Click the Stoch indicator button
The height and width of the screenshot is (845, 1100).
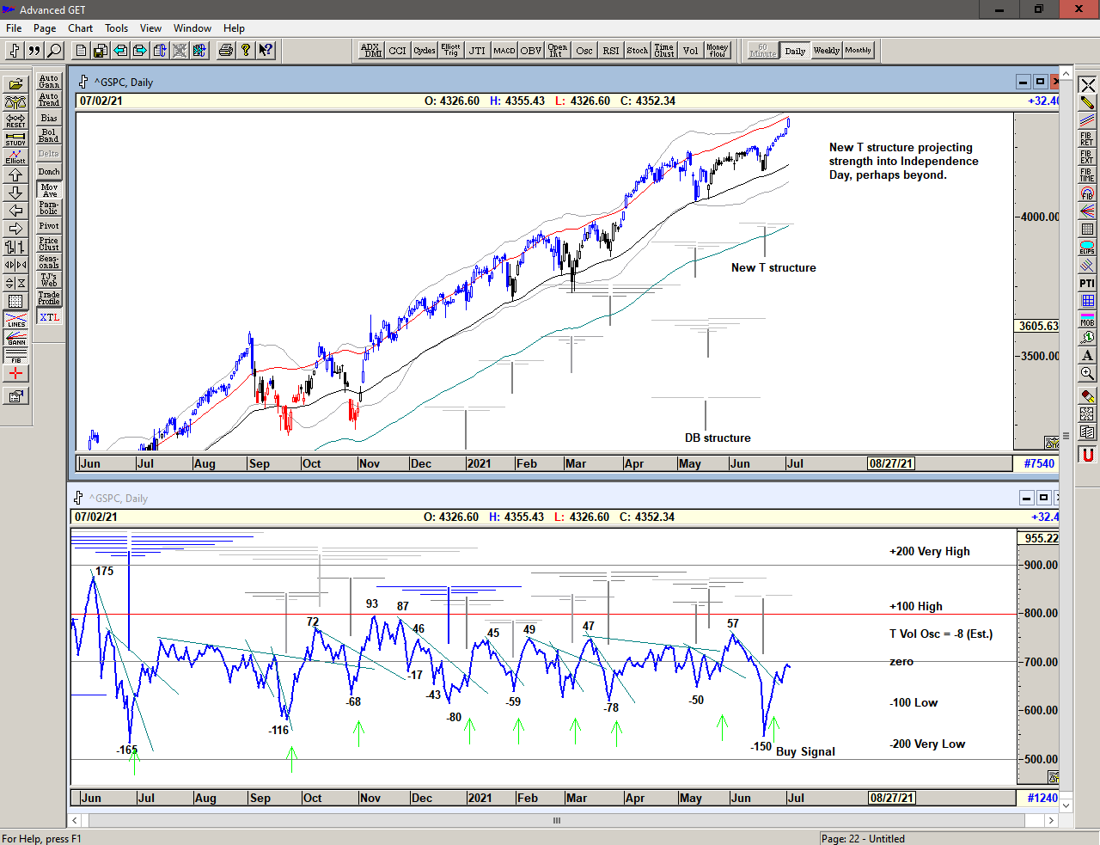point(637,51)
